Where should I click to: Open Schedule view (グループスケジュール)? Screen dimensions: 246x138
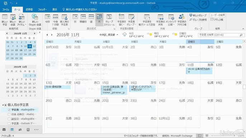coord(109,20)
